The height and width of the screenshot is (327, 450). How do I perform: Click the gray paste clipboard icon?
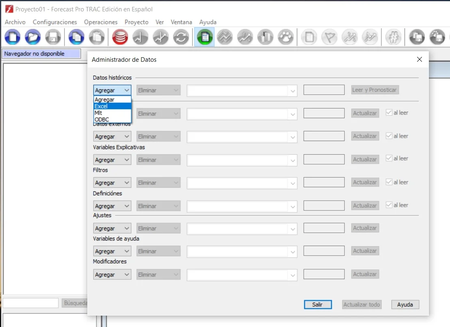(97, 37)
